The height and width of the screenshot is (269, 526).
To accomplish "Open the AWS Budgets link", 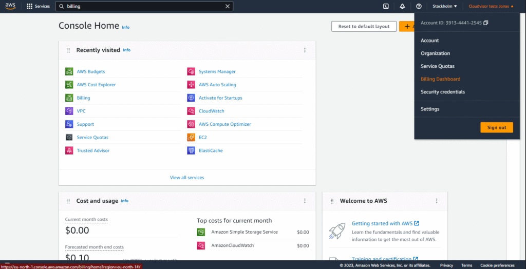I will click(91, 71).
